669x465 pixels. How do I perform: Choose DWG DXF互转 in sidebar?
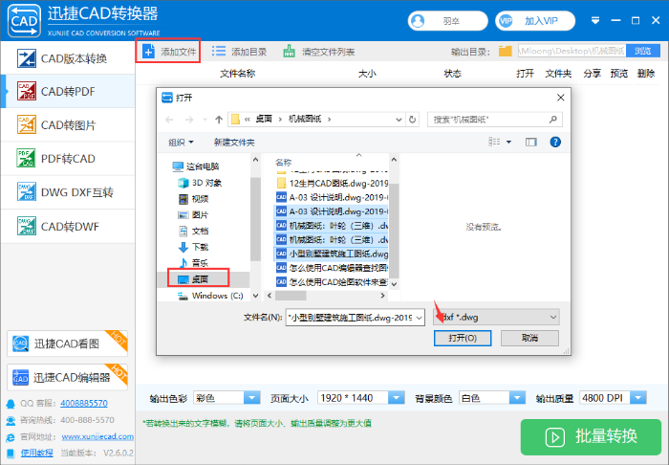click(68, 192)
